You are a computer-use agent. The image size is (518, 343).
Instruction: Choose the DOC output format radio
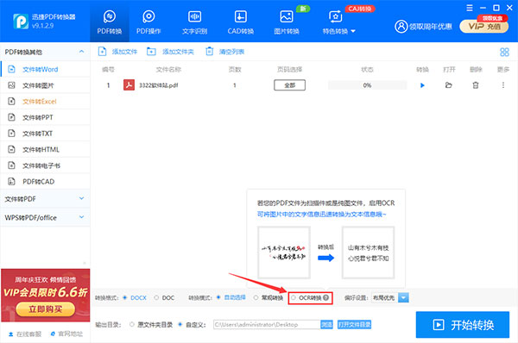point(156,298)
